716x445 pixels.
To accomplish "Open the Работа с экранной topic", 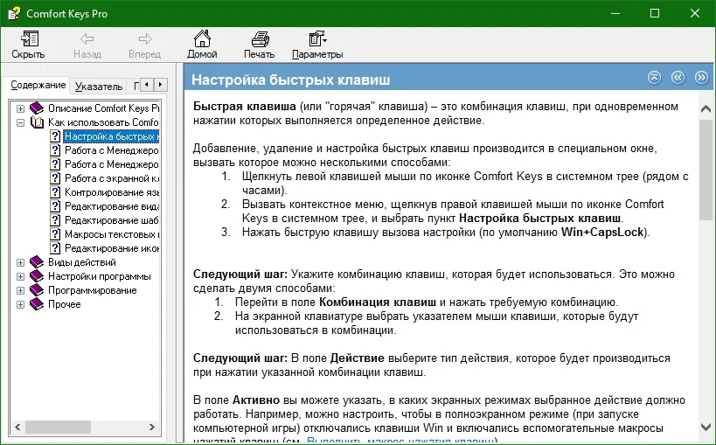I will tap(111, 178).
